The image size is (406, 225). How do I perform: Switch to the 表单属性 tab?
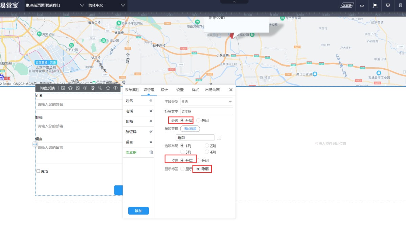[132, 90]
